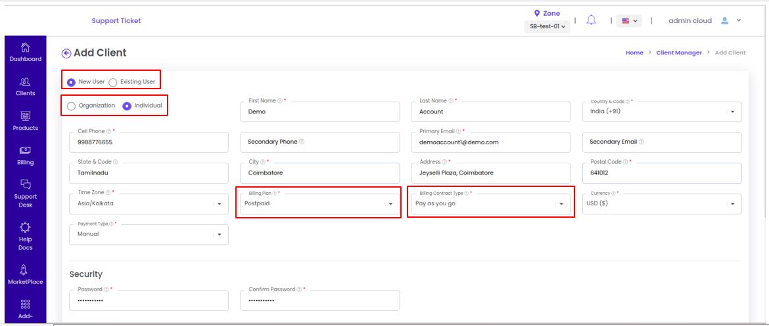Click the State & Code Tamilnadu field

pyautogui.click(x=149, y=173)
